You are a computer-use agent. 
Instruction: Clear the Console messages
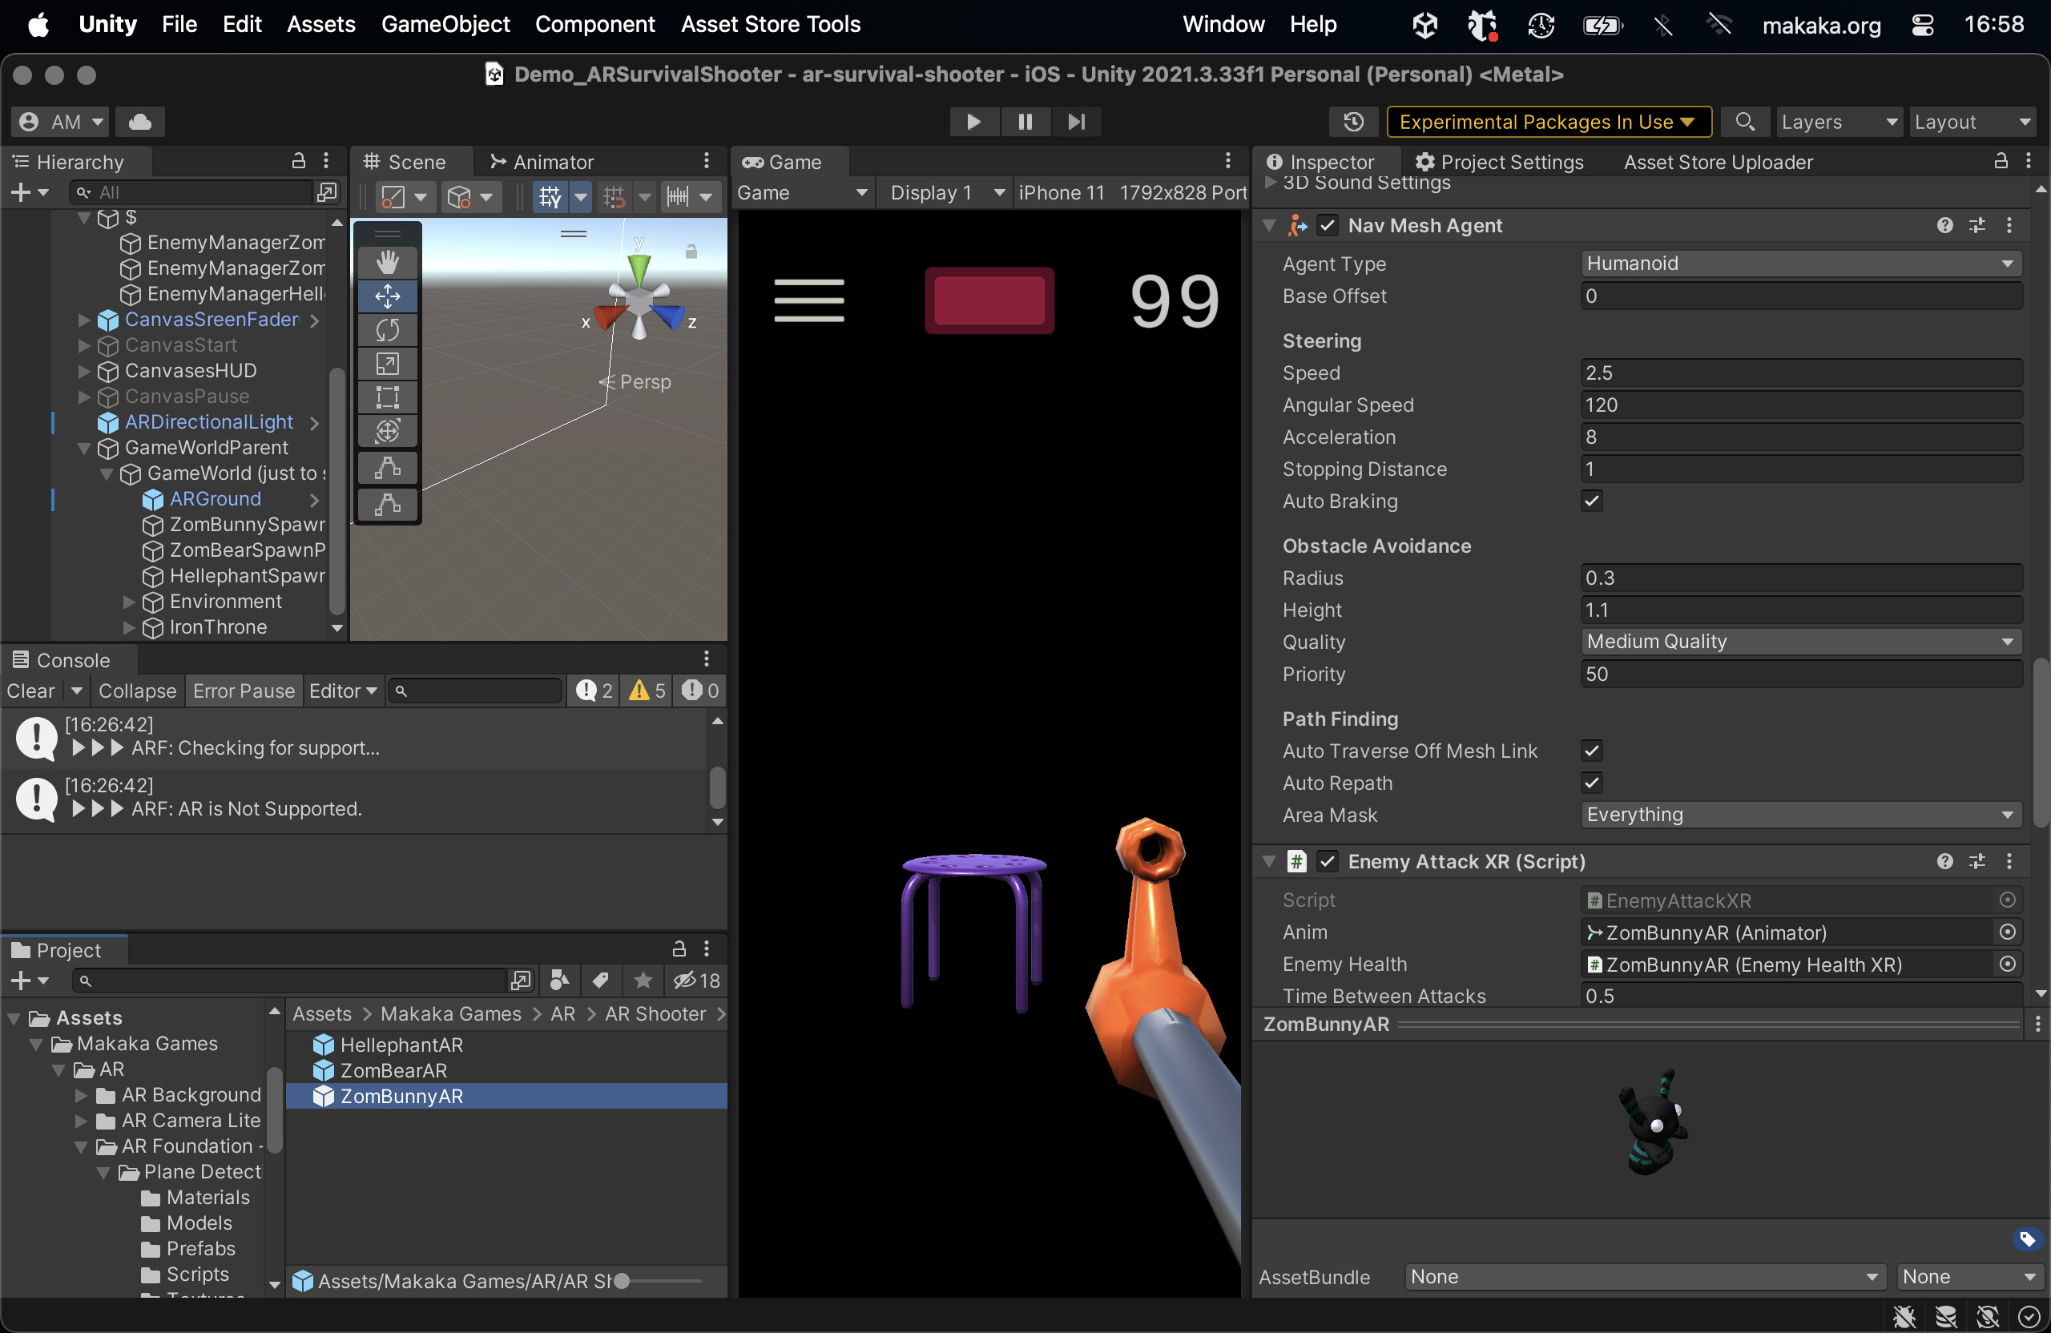click(31, 691)
